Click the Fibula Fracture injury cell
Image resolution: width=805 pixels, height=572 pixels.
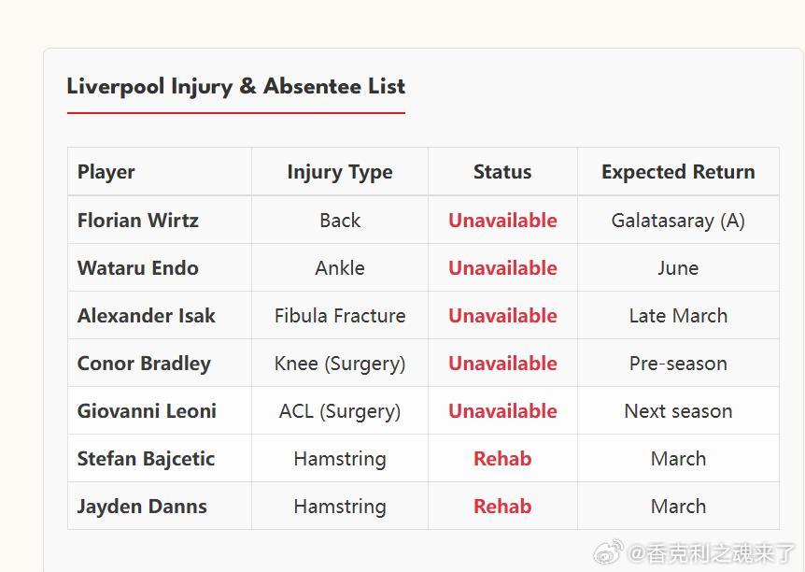coord(340,316)
